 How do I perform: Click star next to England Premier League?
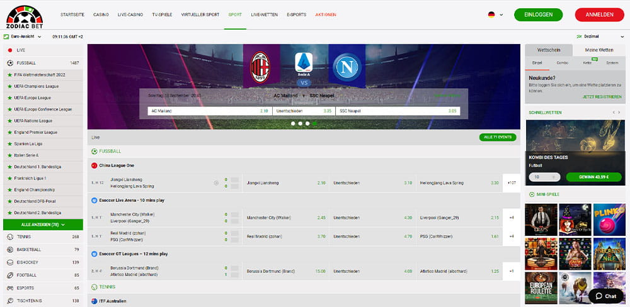tap(9, 132)
